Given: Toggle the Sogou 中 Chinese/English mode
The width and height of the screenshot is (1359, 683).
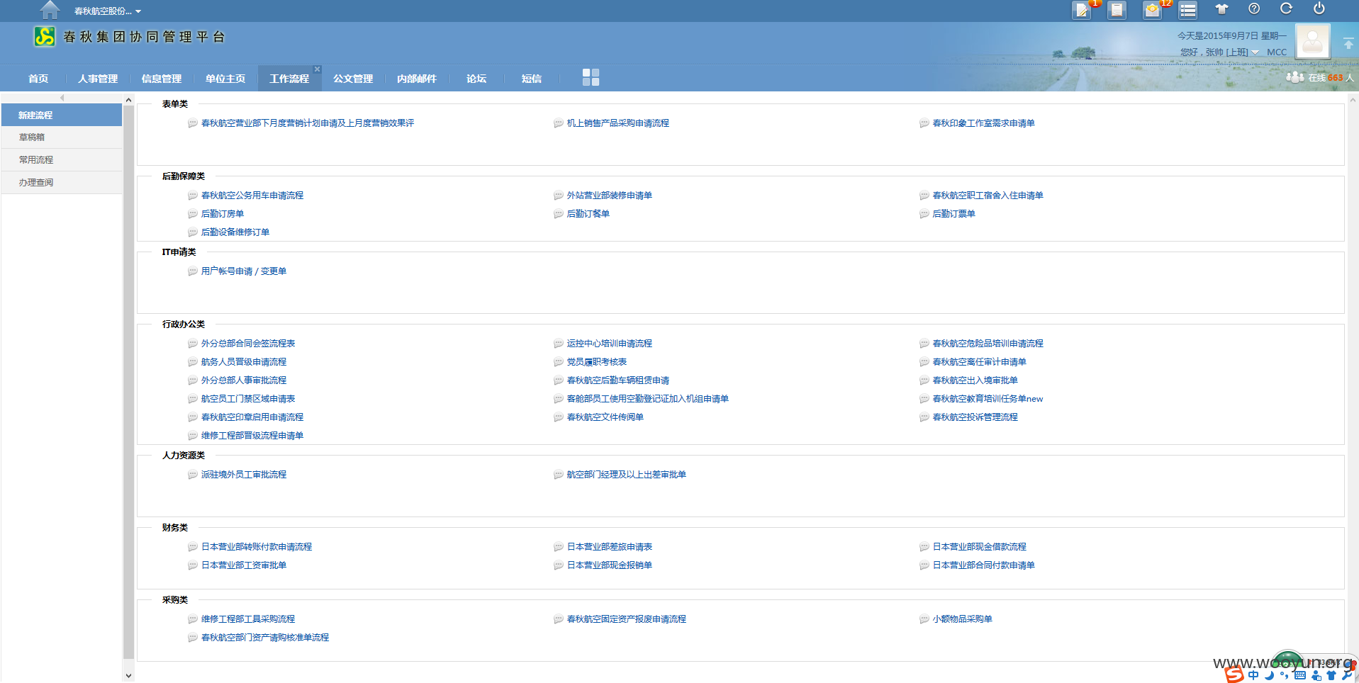Looking at the screenshot, I should pyautogui.click(x=1253, y=675).
